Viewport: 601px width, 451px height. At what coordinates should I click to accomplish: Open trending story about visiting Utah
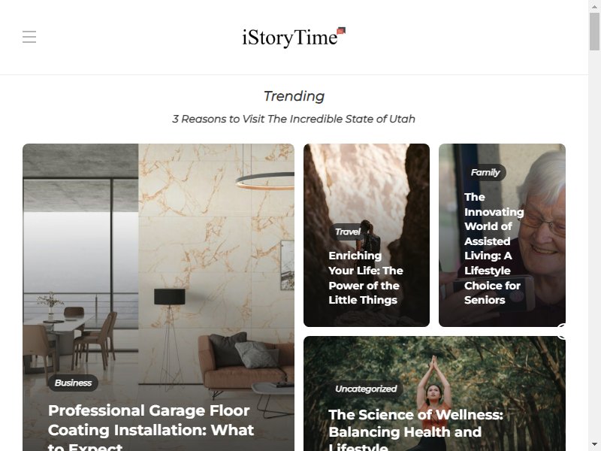click(294, 119)
